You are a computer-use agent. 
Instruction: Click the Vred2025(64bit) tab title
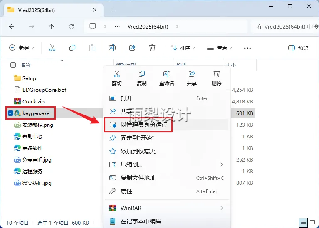37,10
